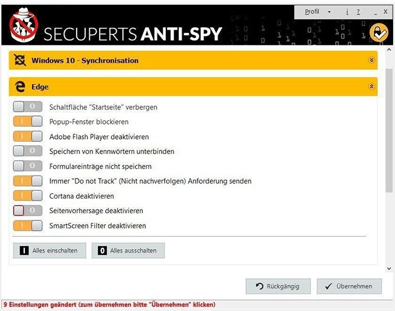Screen dimensions: 395x311
Task: Click 'Alles einschalten' button
Action: pos(49,250)
